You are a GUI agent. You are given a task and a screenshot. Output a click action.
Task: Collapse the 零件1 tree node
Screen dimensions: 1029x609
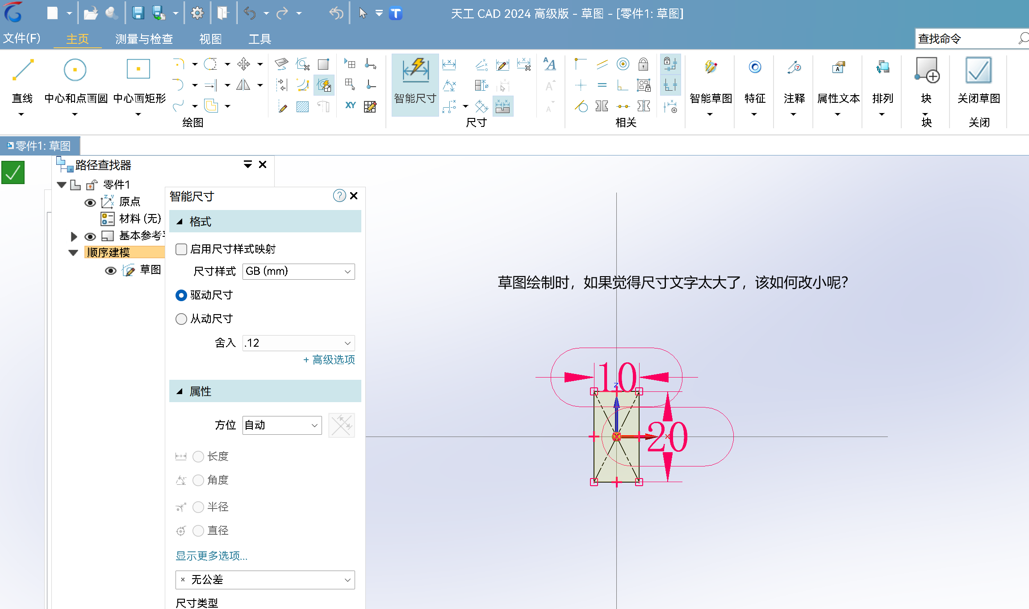[62, 185]
